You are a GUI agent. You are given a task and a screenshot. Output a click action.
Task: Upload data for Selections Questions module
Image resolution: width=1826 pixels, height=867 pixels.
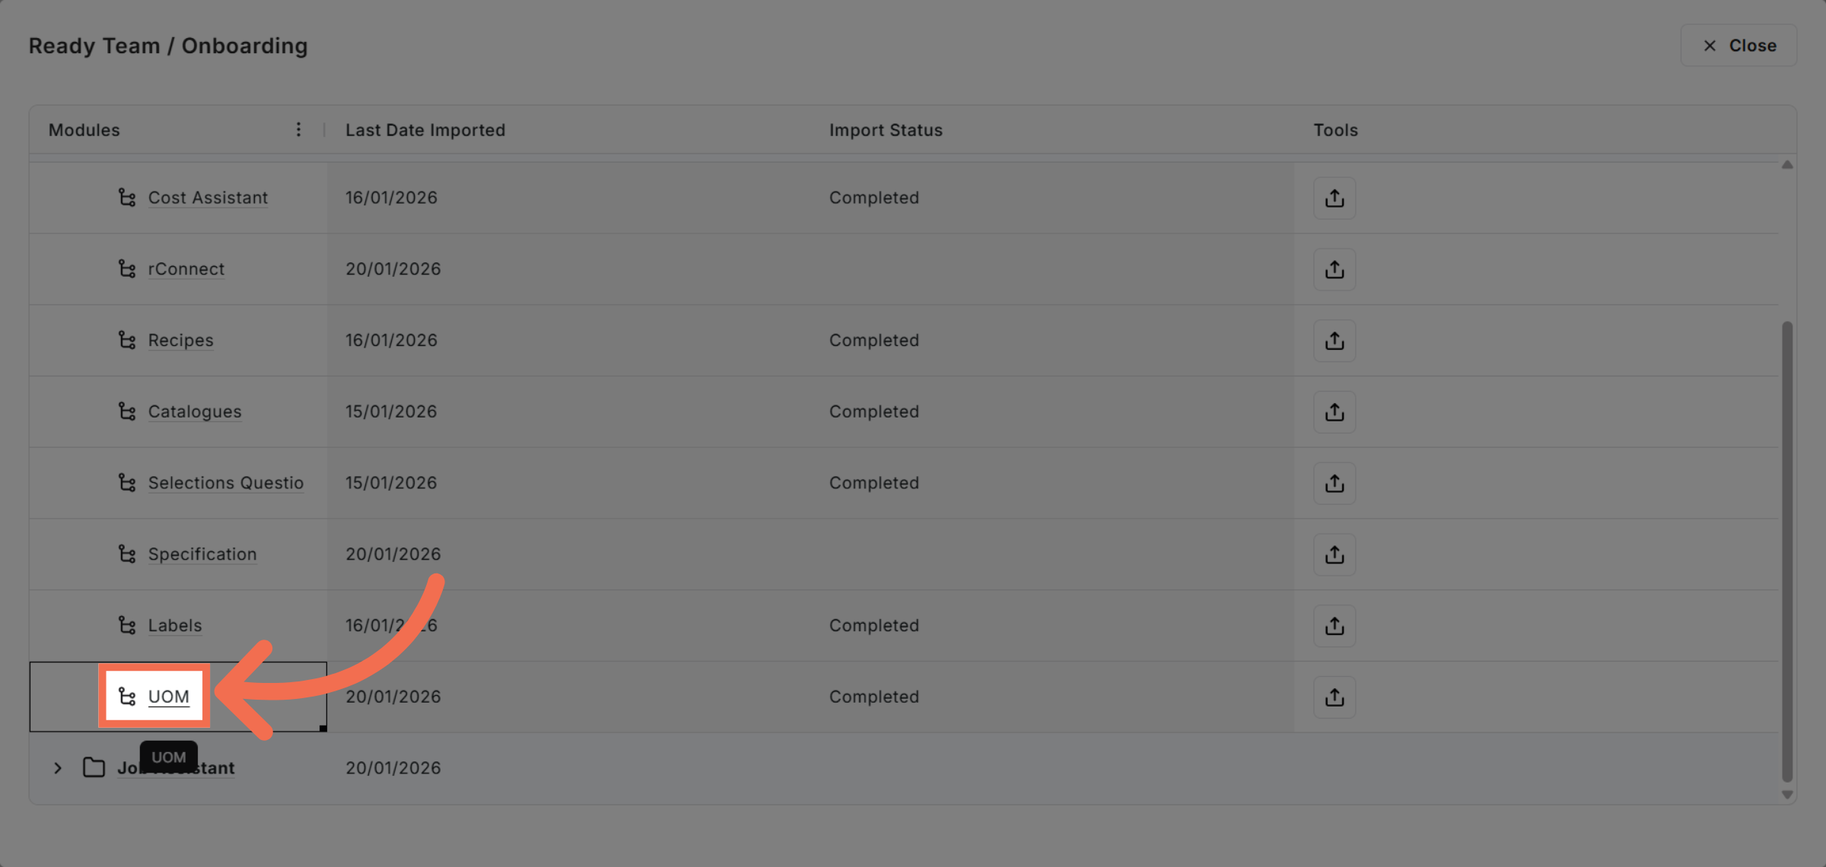tap(1335, 484)
